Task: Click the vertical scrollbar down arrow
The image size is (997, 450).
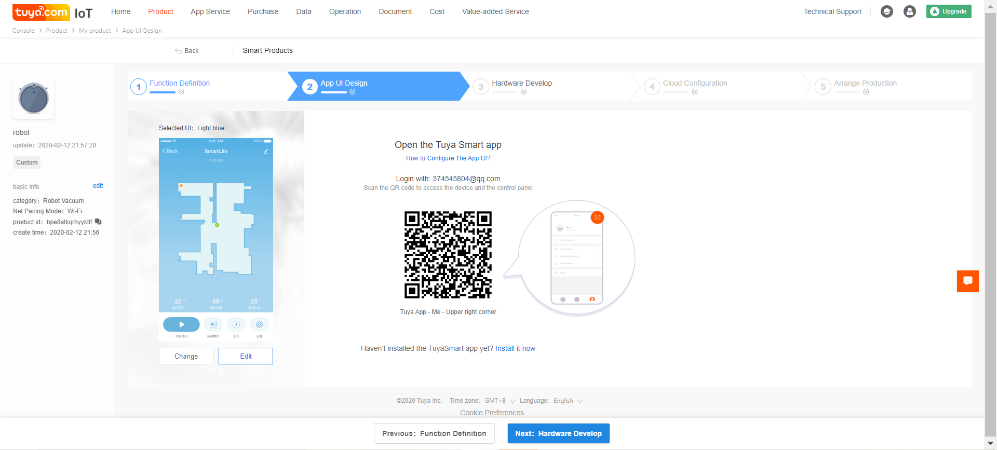Action: point(990,444)
